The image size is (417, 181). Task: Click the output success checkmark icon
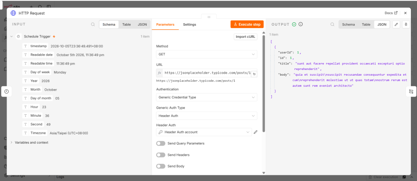click(x=294, y=24)
